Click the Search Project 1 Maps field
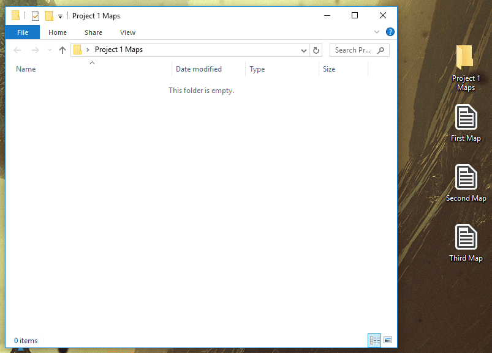Screen dimensions: 492x353 point(360,50)
